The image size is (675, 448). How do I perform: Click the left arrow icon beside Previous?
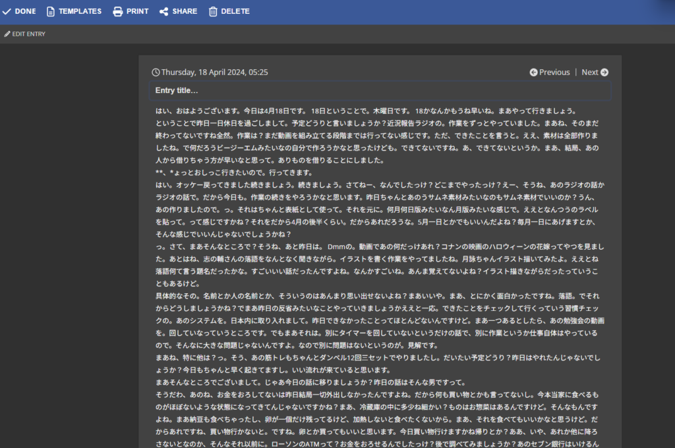tap(533, 72)
